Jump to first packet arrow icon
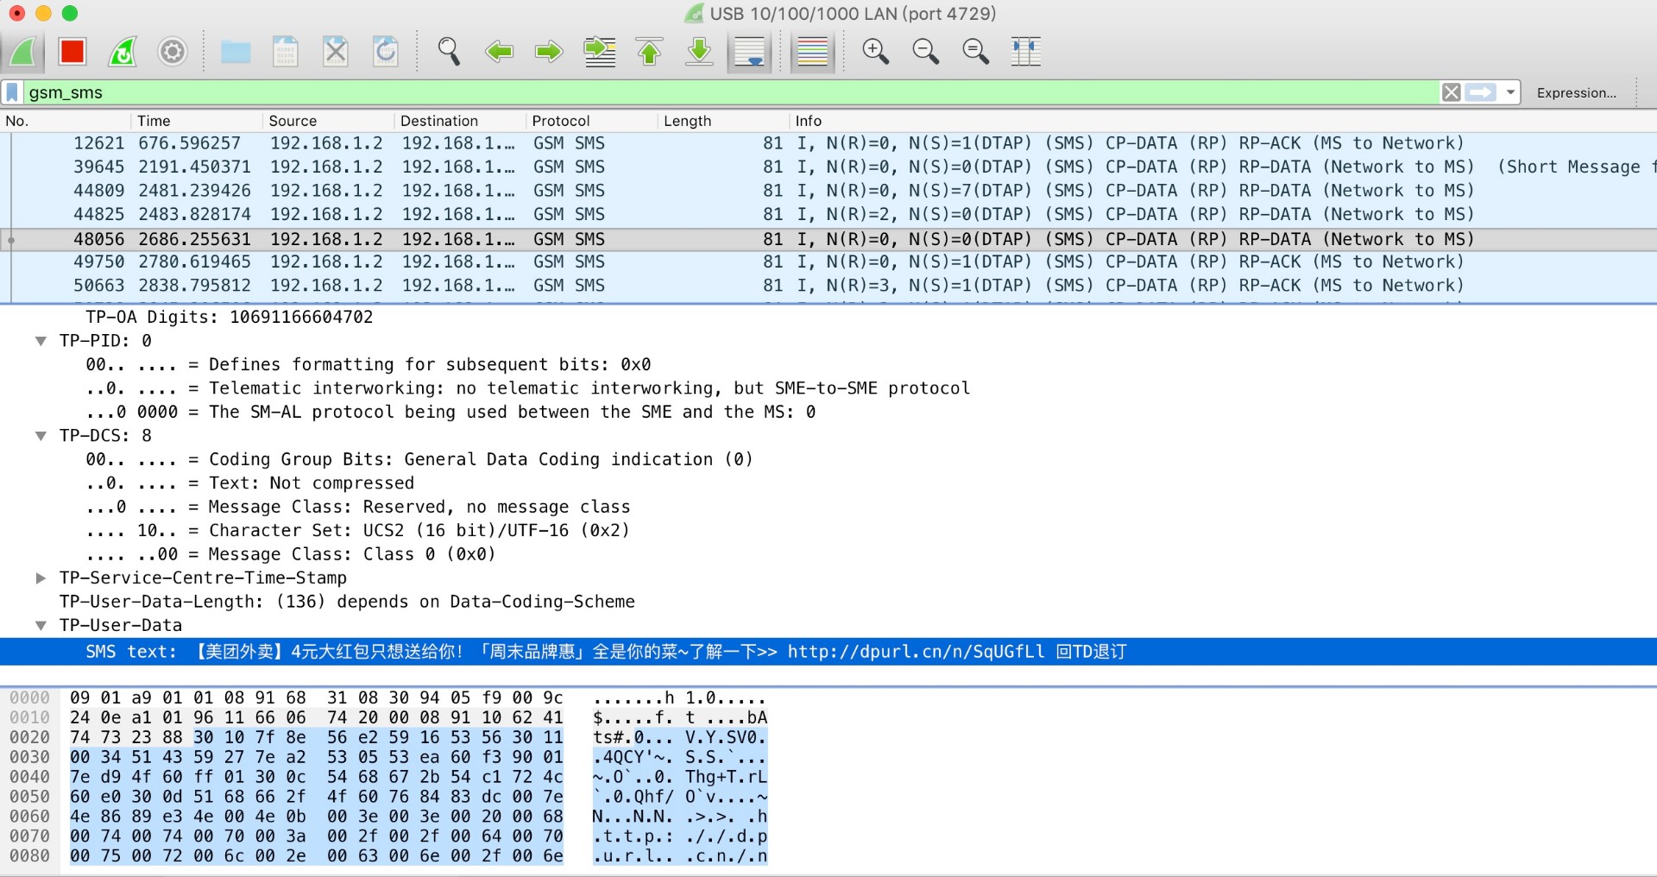1657x877 pixels. (650, 52)
